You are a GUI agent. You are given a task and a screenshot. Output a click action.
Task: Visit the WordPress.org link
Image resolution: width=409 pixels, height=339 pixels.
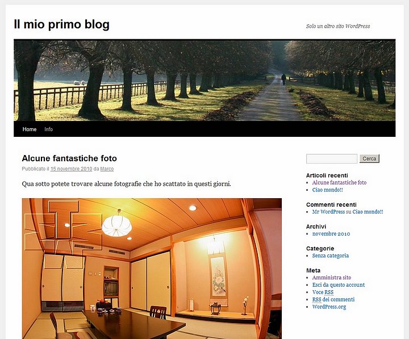coord(329,307)
